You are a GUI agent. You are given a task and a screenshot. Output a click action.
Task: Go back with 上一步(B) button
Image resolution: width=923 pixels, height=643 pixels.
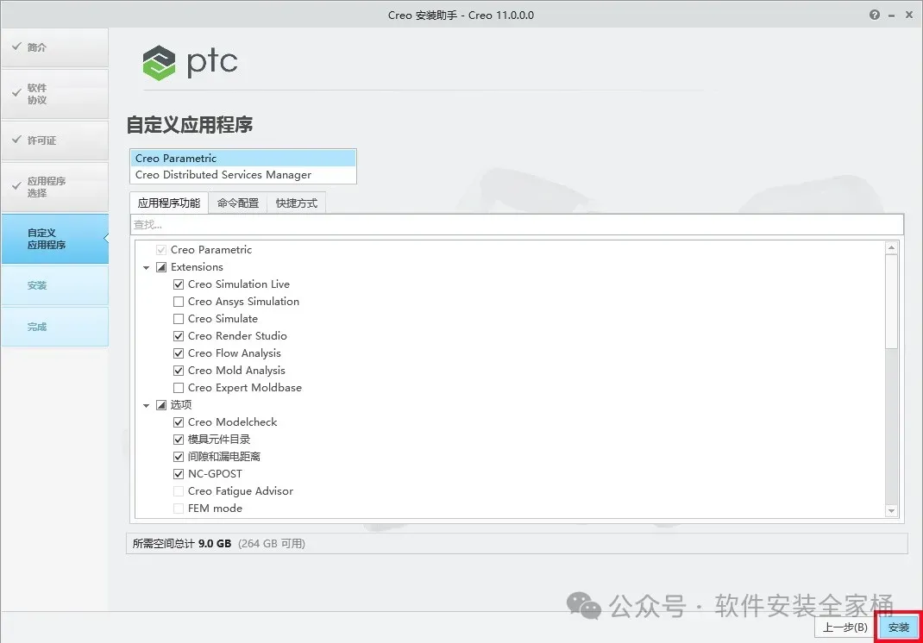coord(845,627)
